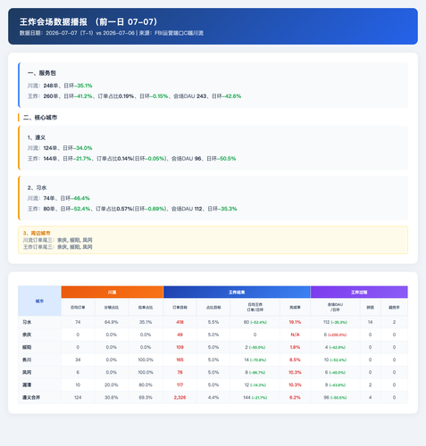Click the red 165 order target cell
Viewport: 426px width, 446px height.
click(180, 359)
